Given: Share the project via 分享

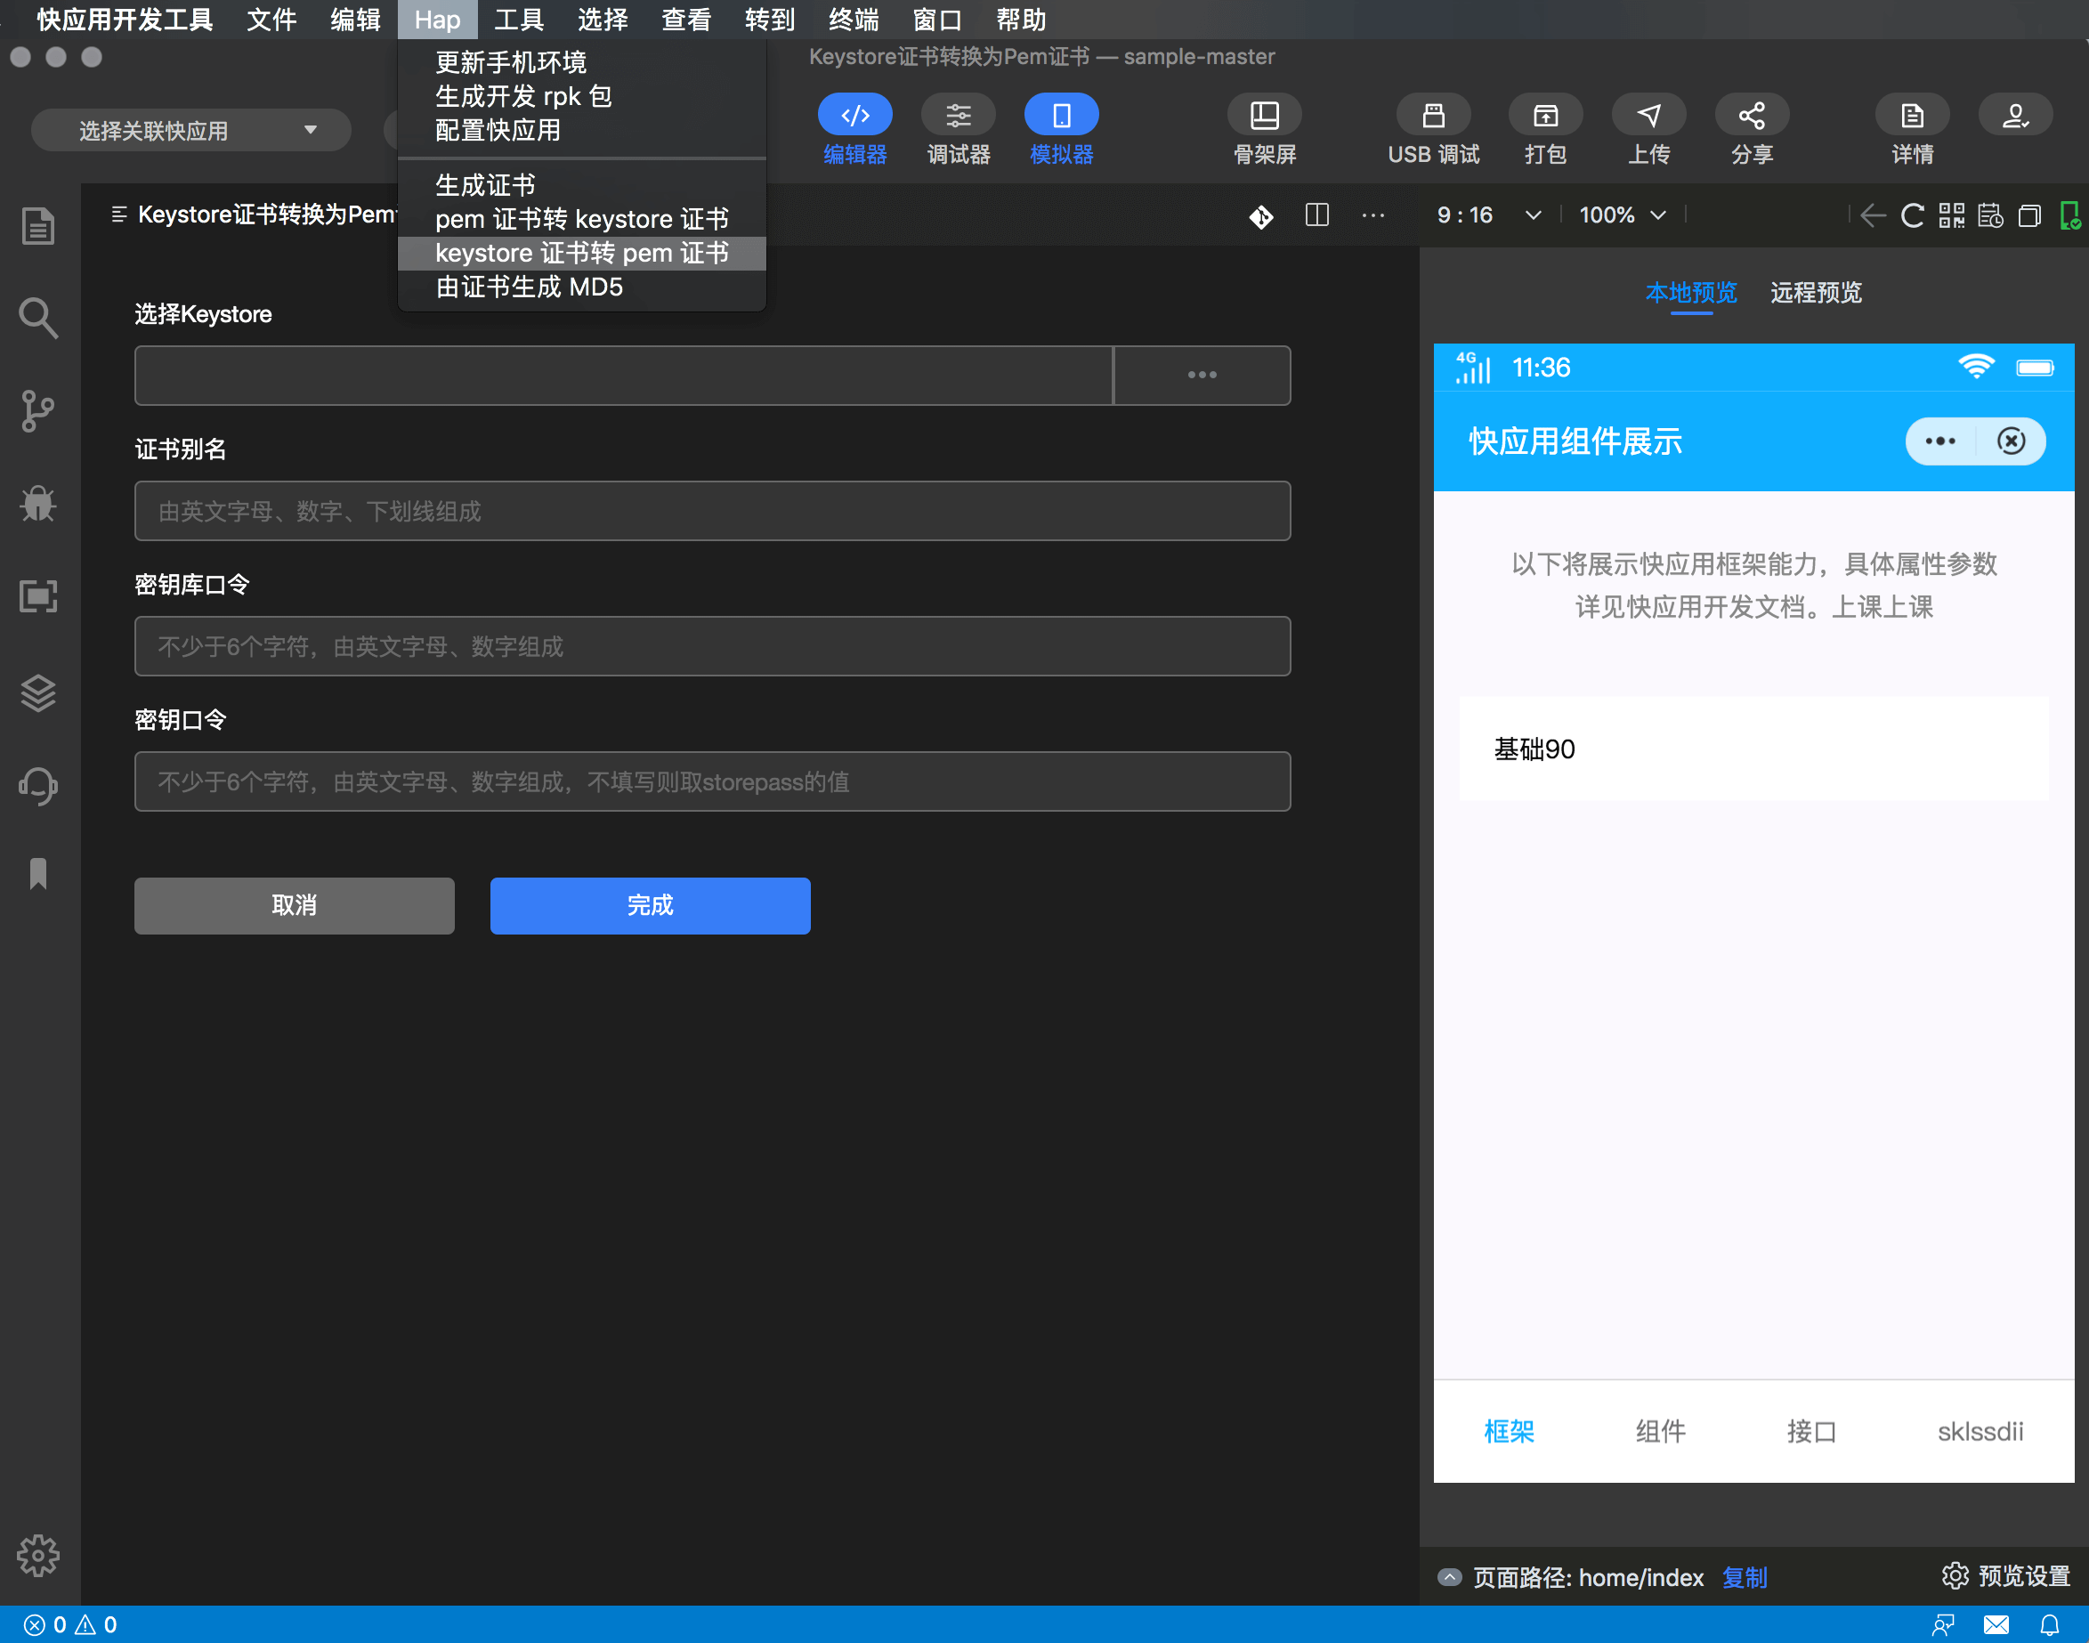Looking at the screenshot, I should tap(1752, 128).
